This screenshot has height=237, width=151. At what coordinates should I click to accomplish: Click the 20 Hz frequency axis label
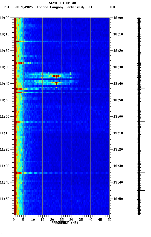point(52,220)
